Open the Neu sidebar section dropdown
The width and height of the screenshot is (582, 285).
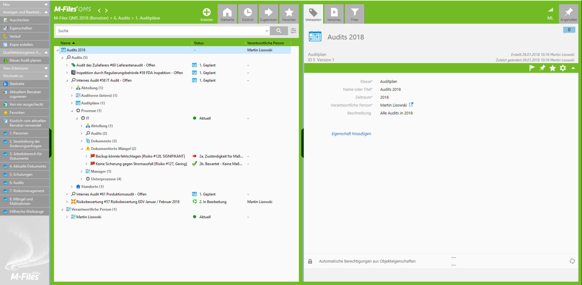tap(46, 5)
